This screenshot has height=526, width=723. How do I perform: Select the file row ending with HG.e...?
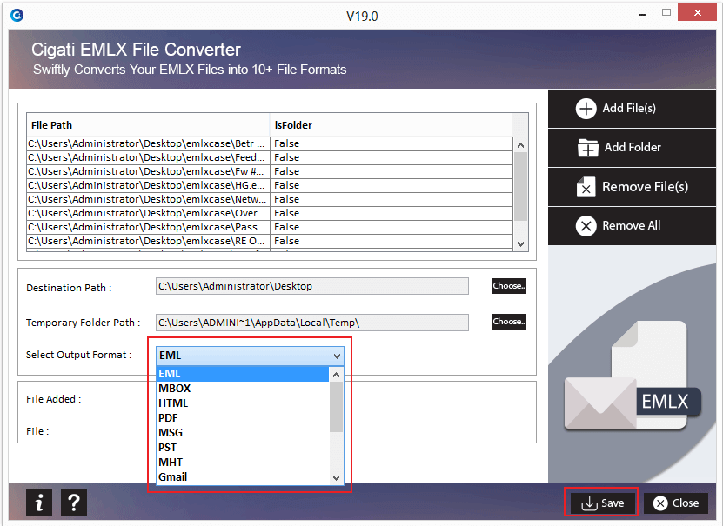tap(270, 185)
